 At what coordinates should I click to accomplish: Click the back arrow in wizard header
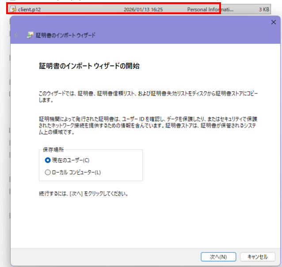click(17, 35)
